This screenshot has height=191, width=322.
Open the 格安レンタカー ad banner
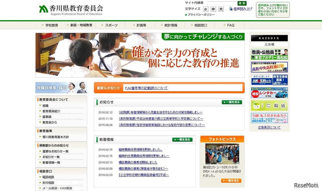click(x=269, y=93)
